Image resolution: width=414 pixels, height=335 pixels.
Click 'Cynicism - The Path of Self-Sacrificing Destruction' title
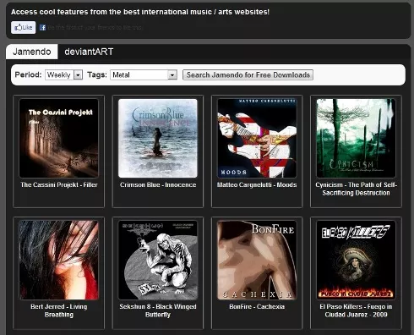356,189
